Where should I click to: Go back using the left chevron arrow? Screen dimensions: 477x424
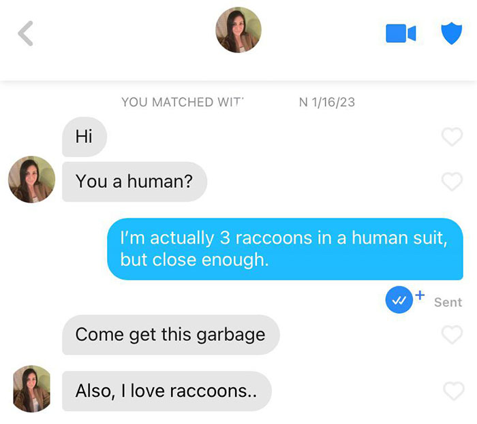tap(25, 33)
